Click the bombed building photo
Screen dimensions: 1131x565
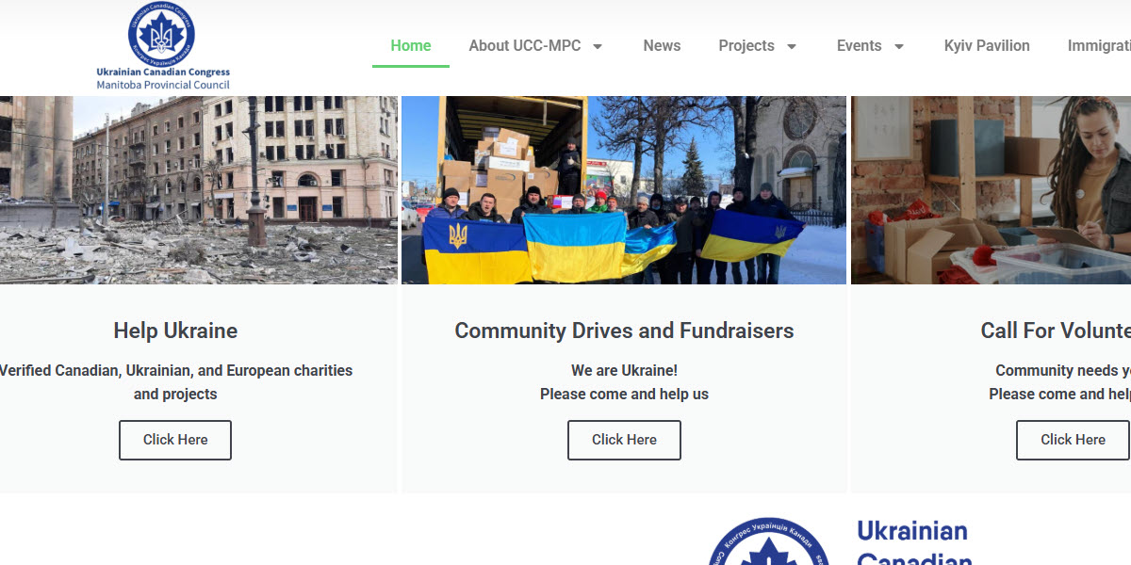click(x=198, y=188)
